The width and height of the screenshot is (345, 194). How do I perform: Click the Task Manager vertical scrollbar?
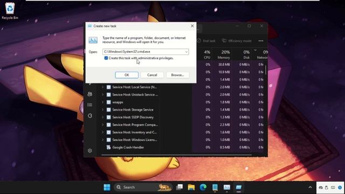pos(266,70)
